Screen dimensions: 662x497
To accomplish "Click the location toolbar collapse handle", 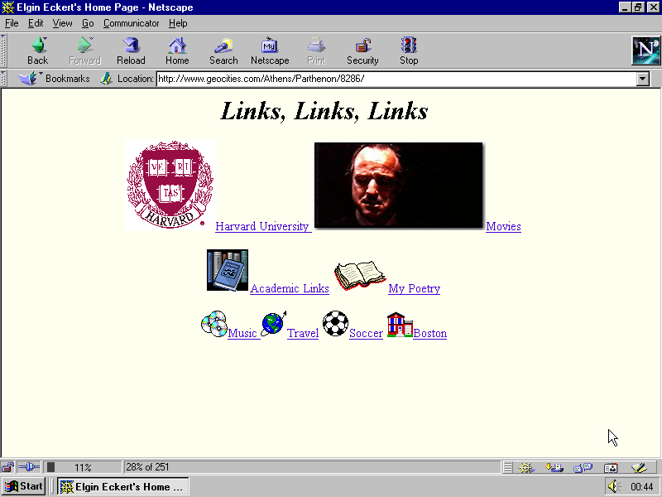I will (3, 79).
